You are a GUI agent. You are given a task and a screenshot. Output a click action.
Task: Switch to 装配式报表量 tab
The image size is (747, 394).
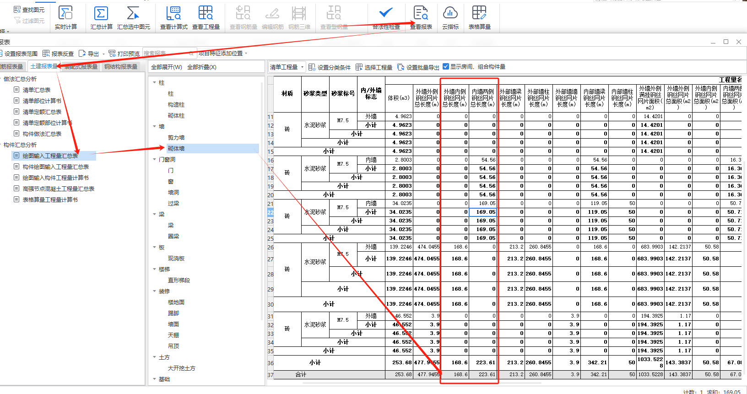pos(81,66)
